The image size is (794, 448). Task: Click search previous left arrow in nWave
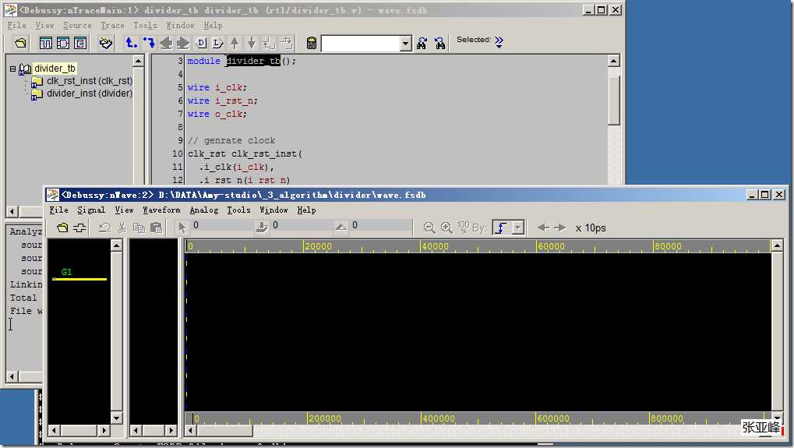click(x=543, y=228)
